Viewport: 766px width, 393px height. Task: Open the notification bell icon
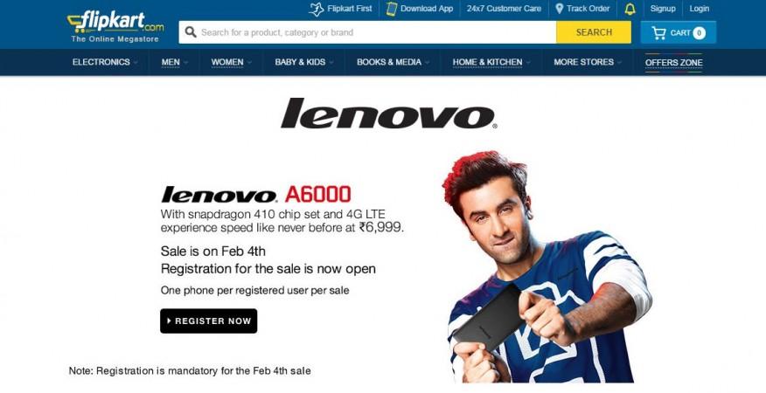pos(630,9)
